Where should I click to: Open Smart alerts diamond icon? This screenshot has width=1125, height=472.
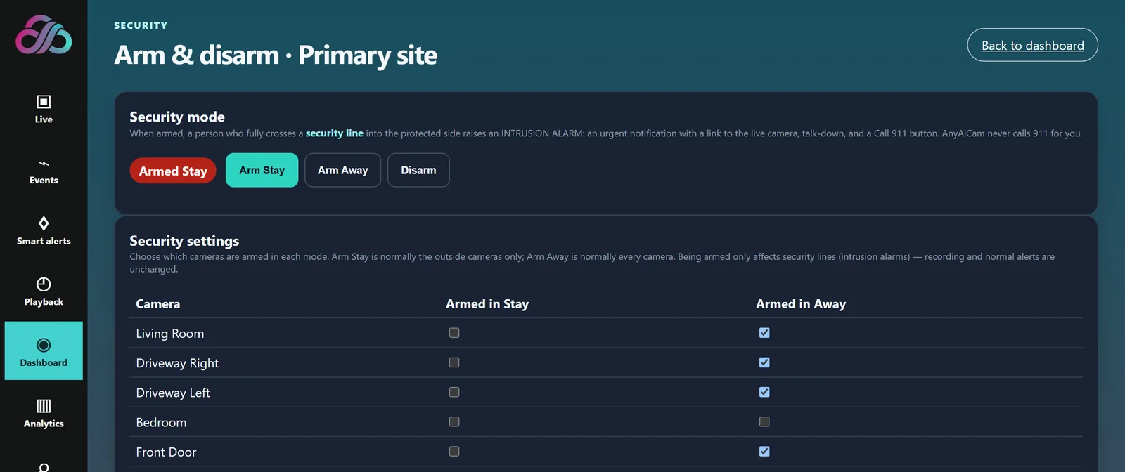44,223
